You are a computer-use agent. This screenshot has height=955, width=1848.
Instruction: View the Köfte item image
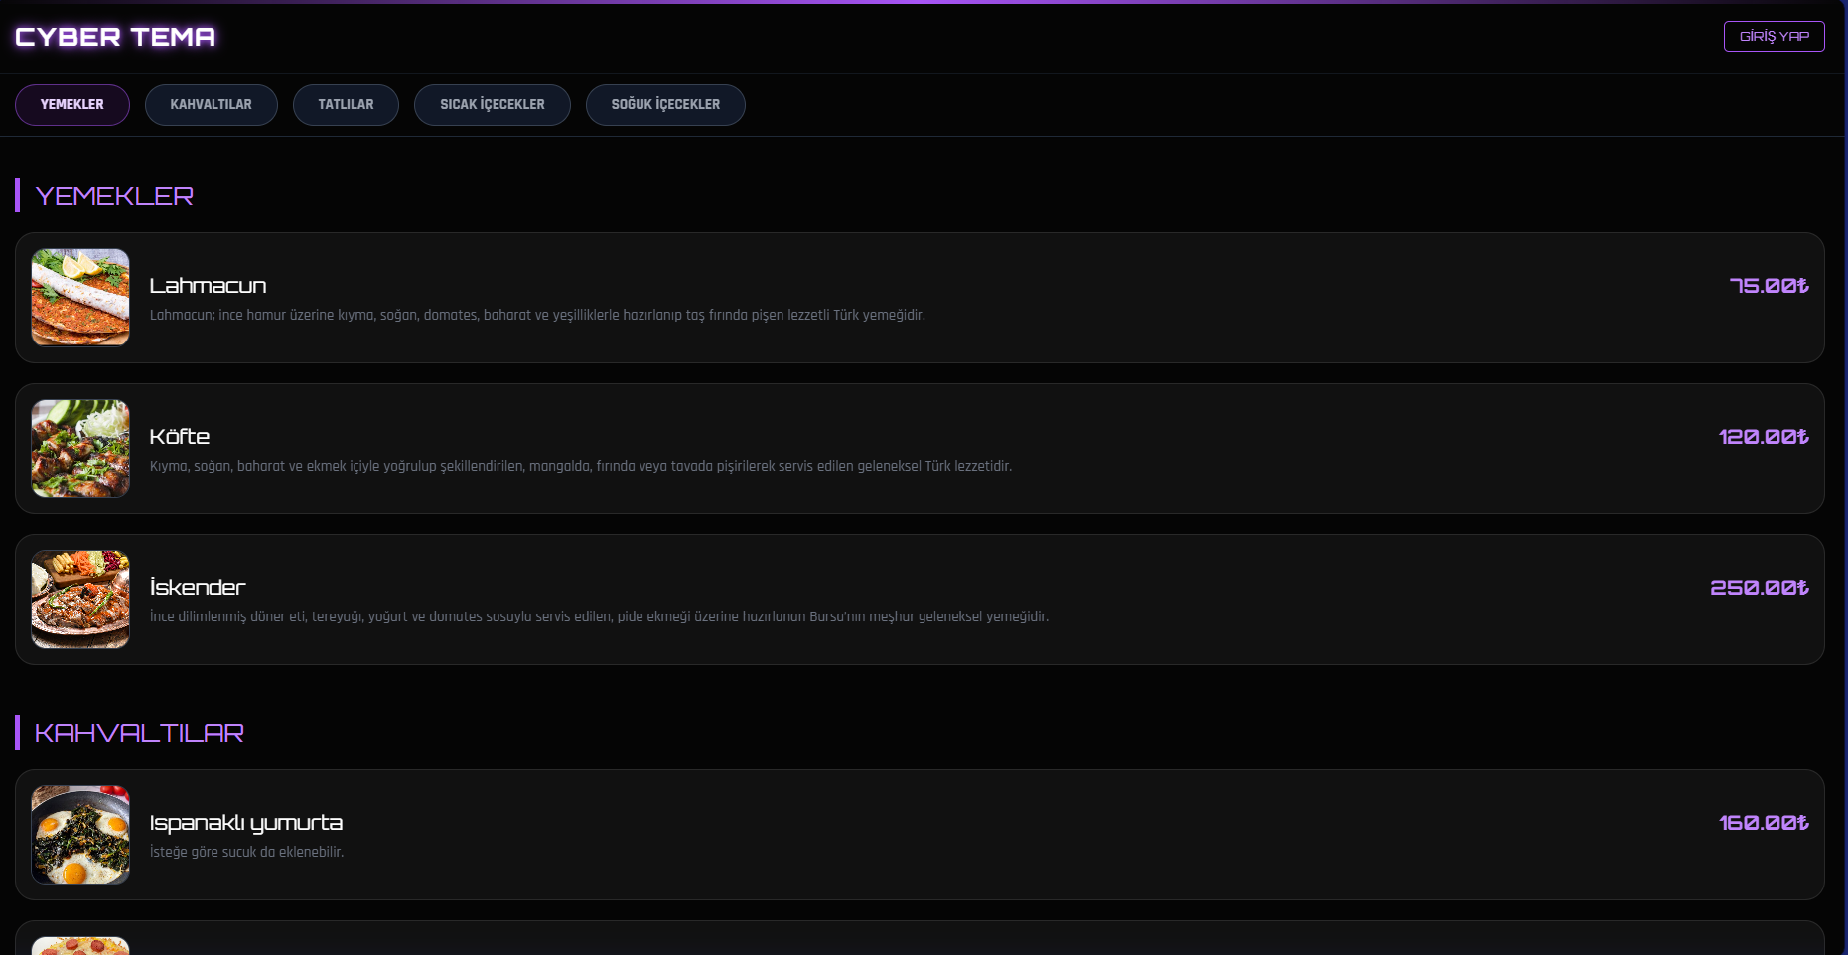click(x=79, y=449)
